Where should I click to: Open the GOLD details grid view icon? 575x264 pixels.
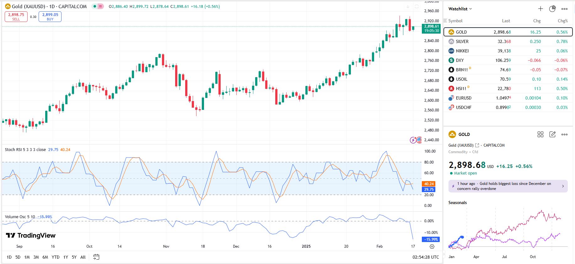(x=540, y=134)
